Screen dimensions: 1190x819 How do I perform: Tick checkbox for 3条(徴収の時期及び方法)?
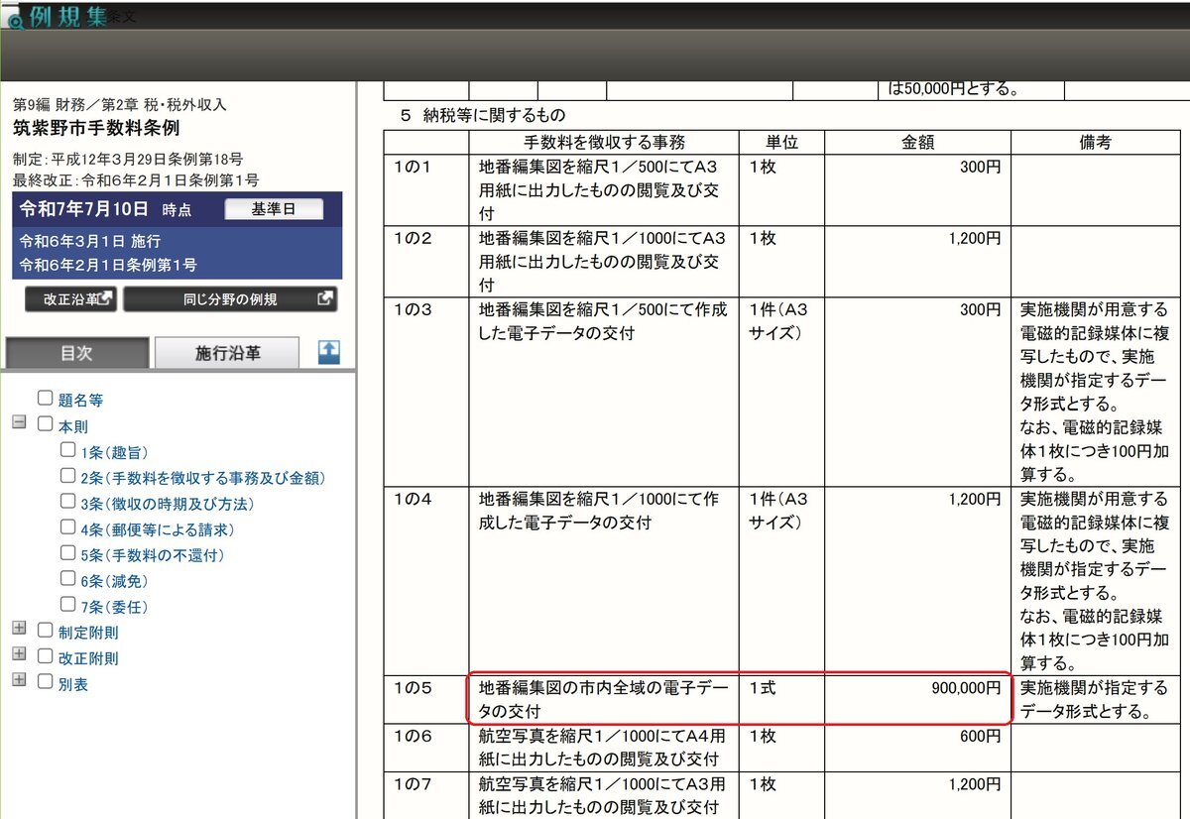point(67,502)
